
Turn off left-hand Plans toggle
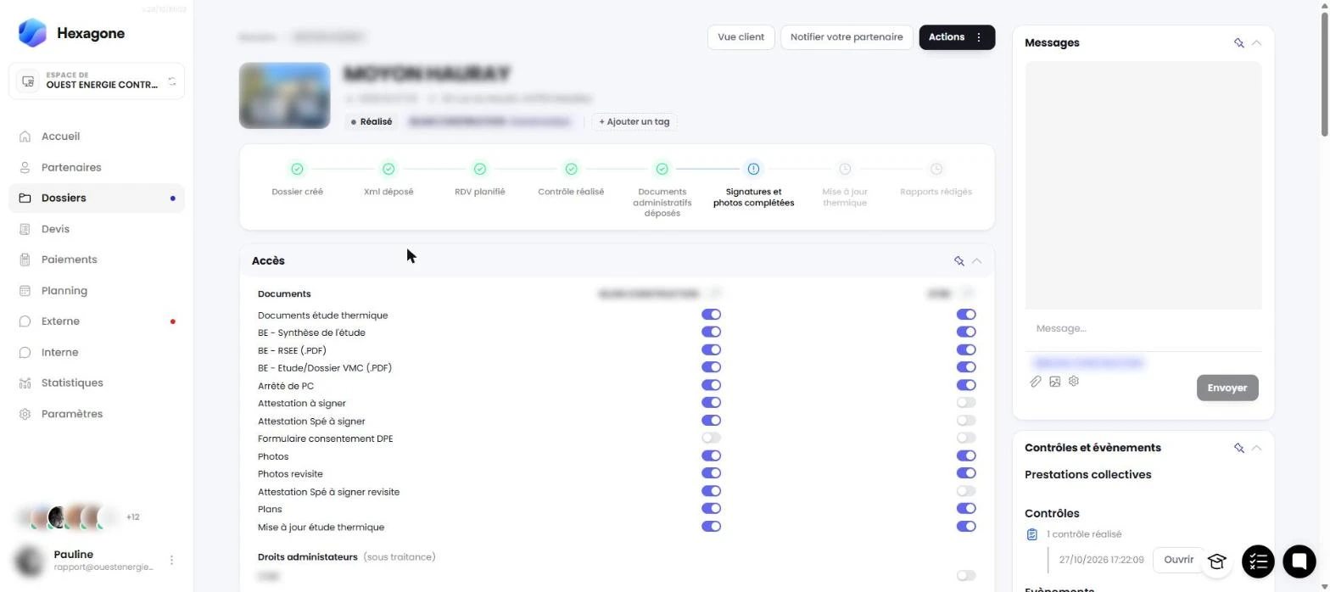click(x=711, y=509)
